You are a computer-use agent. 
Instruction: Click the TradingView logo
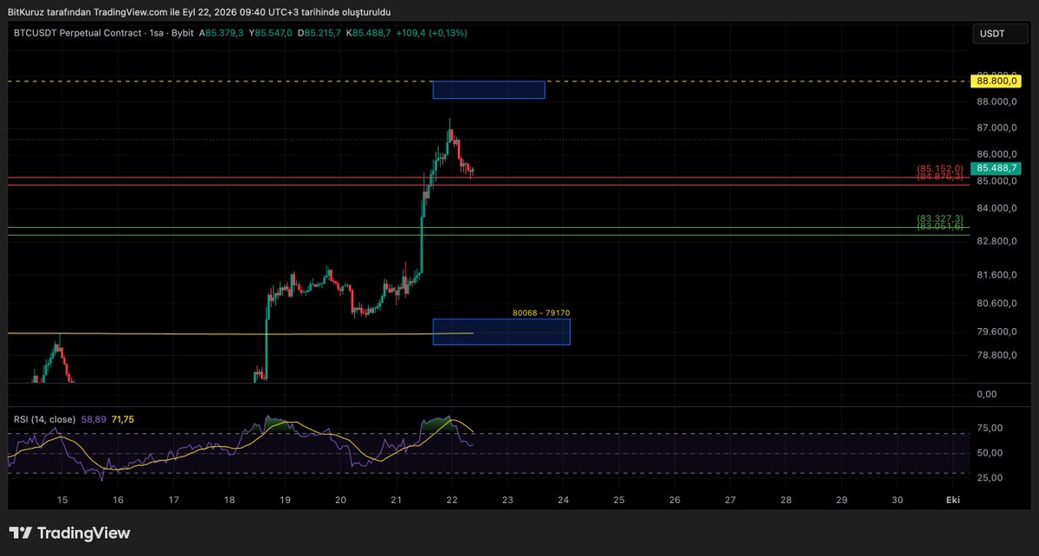[70, 533]
